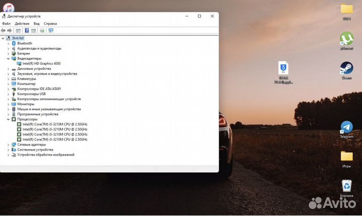Open the Telegram desktop shortcut
The image size is (362, 216).
(346, 129)
